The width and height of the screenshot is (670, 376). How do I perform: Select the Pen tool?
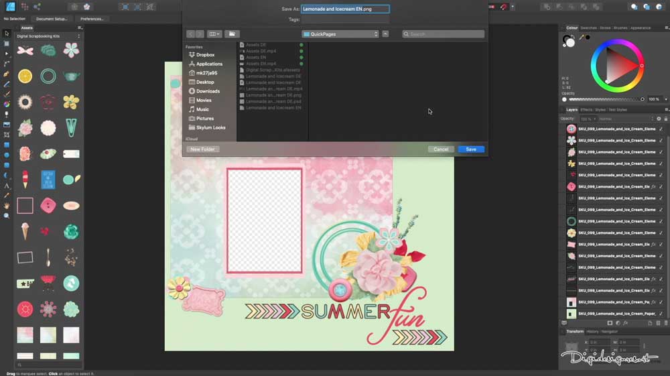click(7, 74)
